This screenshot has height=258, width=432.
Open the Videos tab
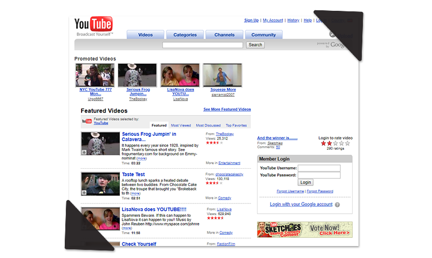pyautogui.click(x=145, y=35)
